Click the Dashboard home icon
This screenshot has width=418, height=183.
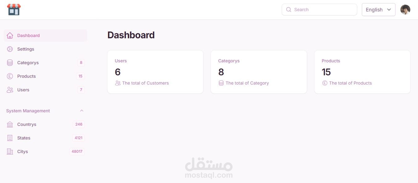coord(10,35)
